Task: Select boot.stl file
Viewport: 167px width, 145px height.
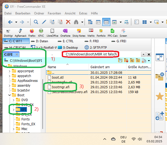Action: 58,78
